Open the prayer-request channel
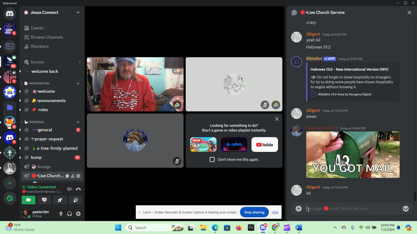 pos(52,139)
